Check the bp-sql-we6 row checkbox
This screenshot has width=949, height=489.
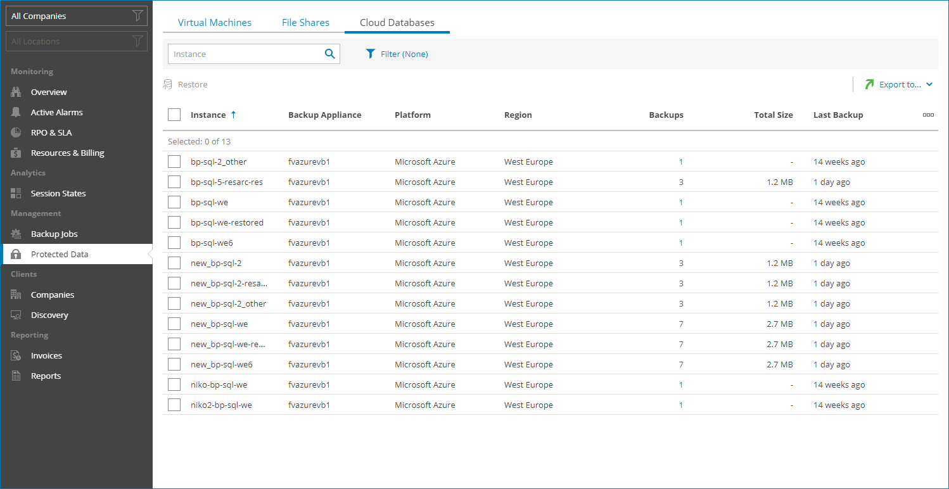pos(174,243)
